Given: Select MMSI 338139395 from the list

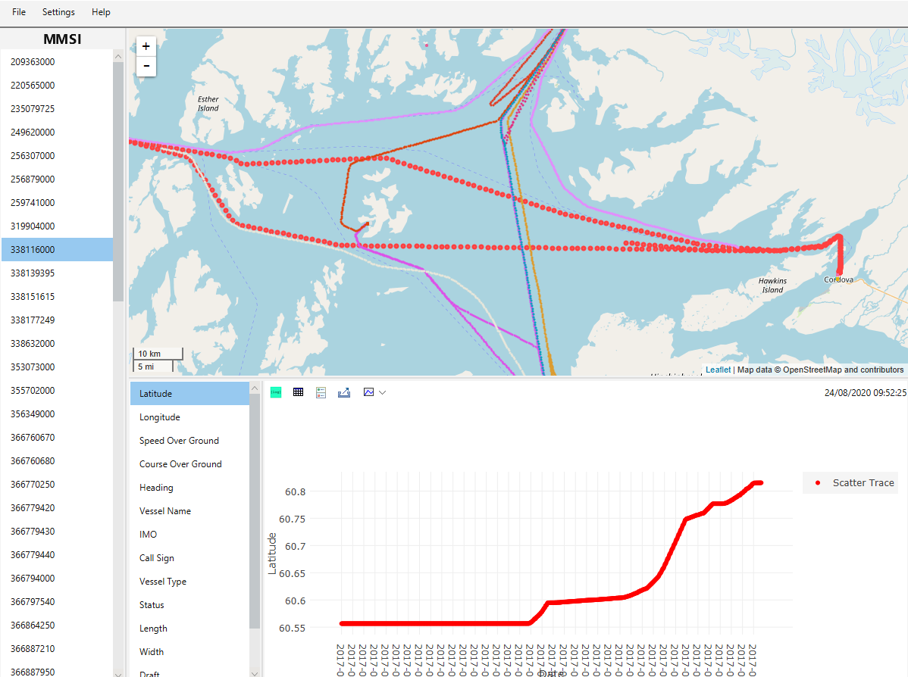Looking at the screenshot, I should pyautogui.click(x=33, y=273).
